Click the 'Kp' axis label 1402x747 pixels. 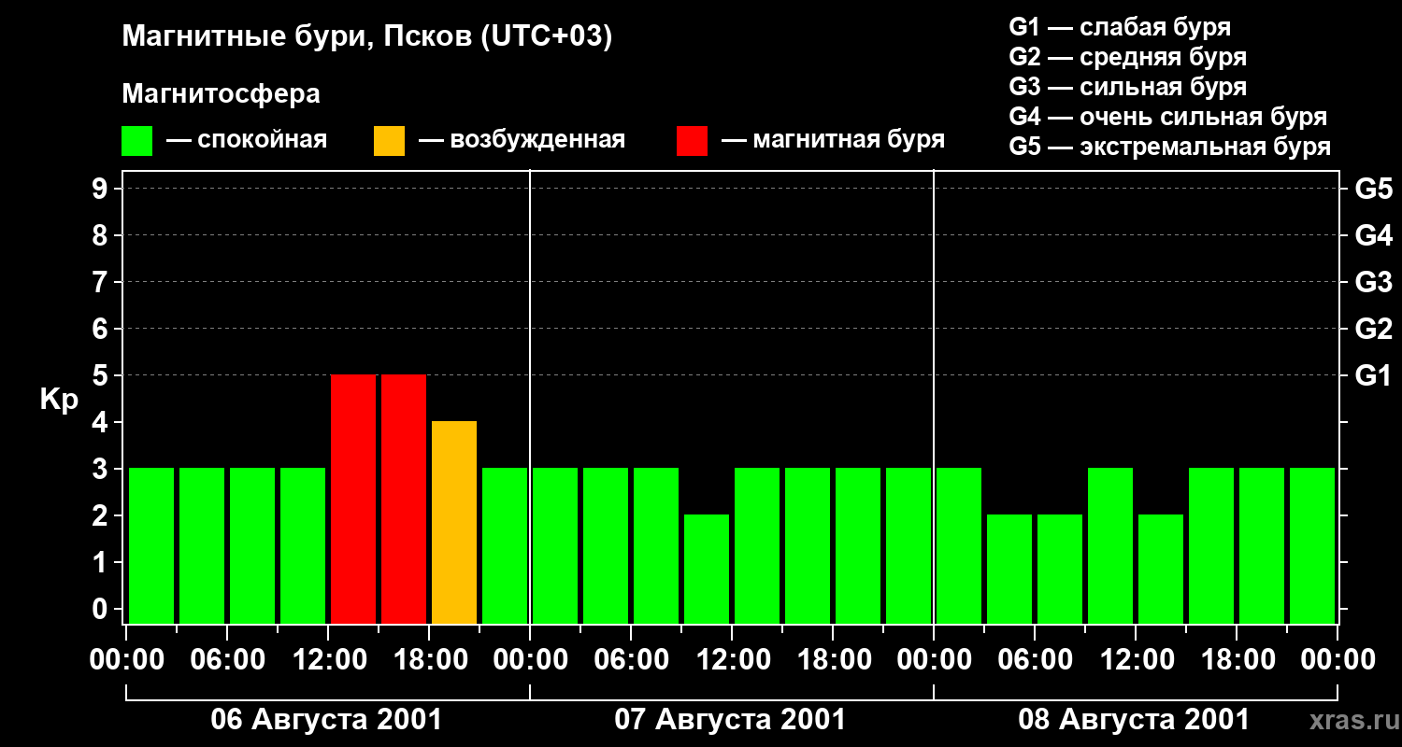point(59,400)
